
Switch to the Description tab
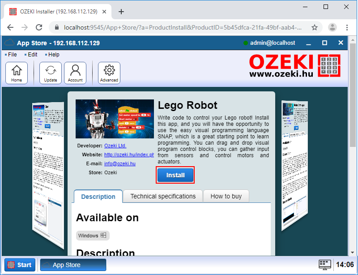pyautogui.click(x=98, y=196)
